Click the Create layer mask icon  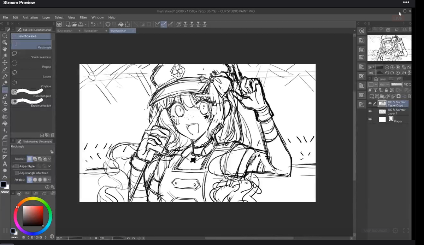point(399,96)
